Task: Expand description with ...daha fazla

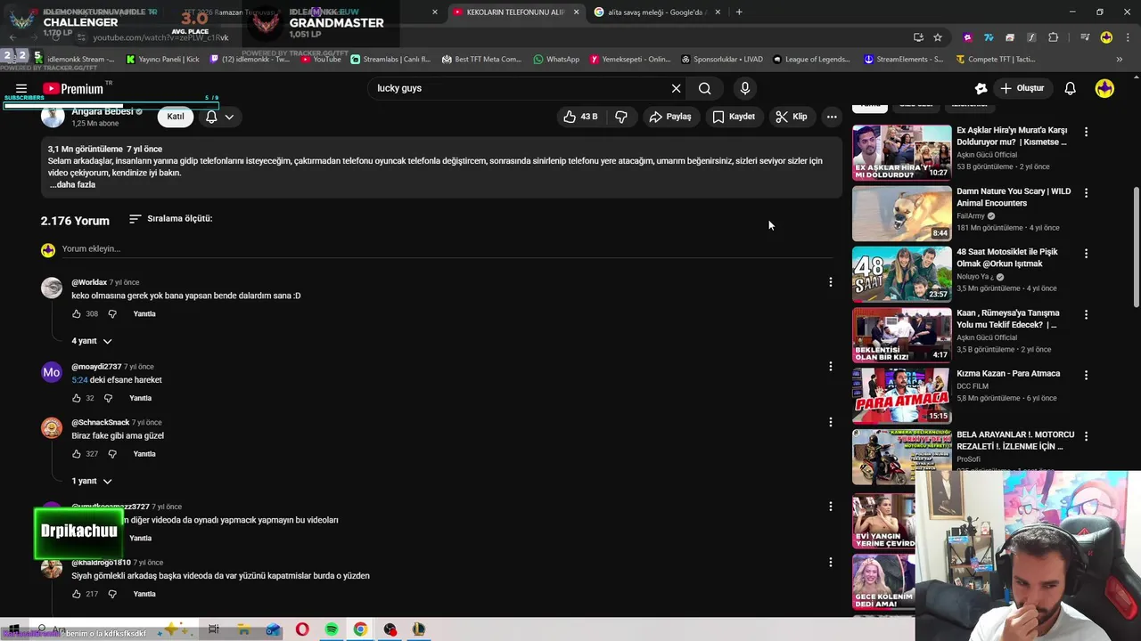Action: point(72,184)
